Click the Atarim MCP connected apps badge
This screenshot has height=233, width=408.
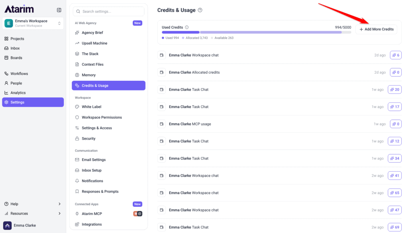tap(137, 214)
